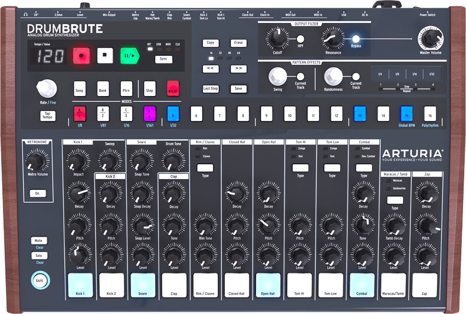Click purple step button 4 (D)
The image size is (466, 314).
tap(149, 114)
